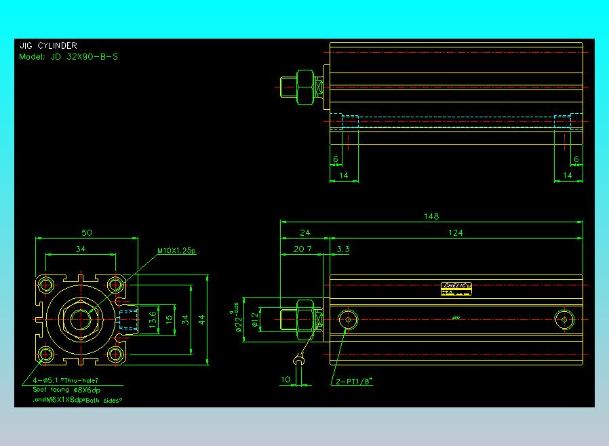Click the M10X1.25p thread callout
The height and width of the screenshot is (446, 609).
coord(176,250)
